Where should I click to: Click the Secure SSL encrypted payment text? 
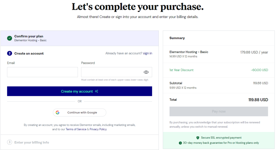pyautogui.click(x=221, y=138)
